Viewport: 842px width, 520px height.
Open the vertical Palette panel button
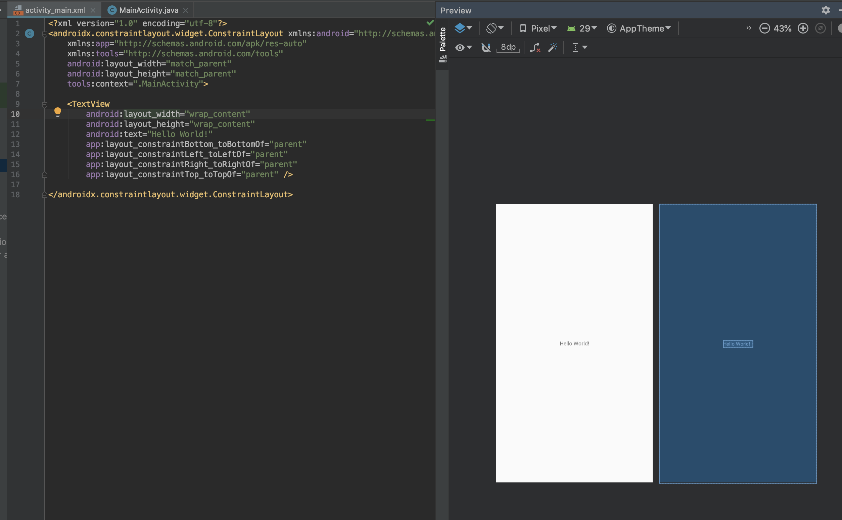click(x=442, y=44)
